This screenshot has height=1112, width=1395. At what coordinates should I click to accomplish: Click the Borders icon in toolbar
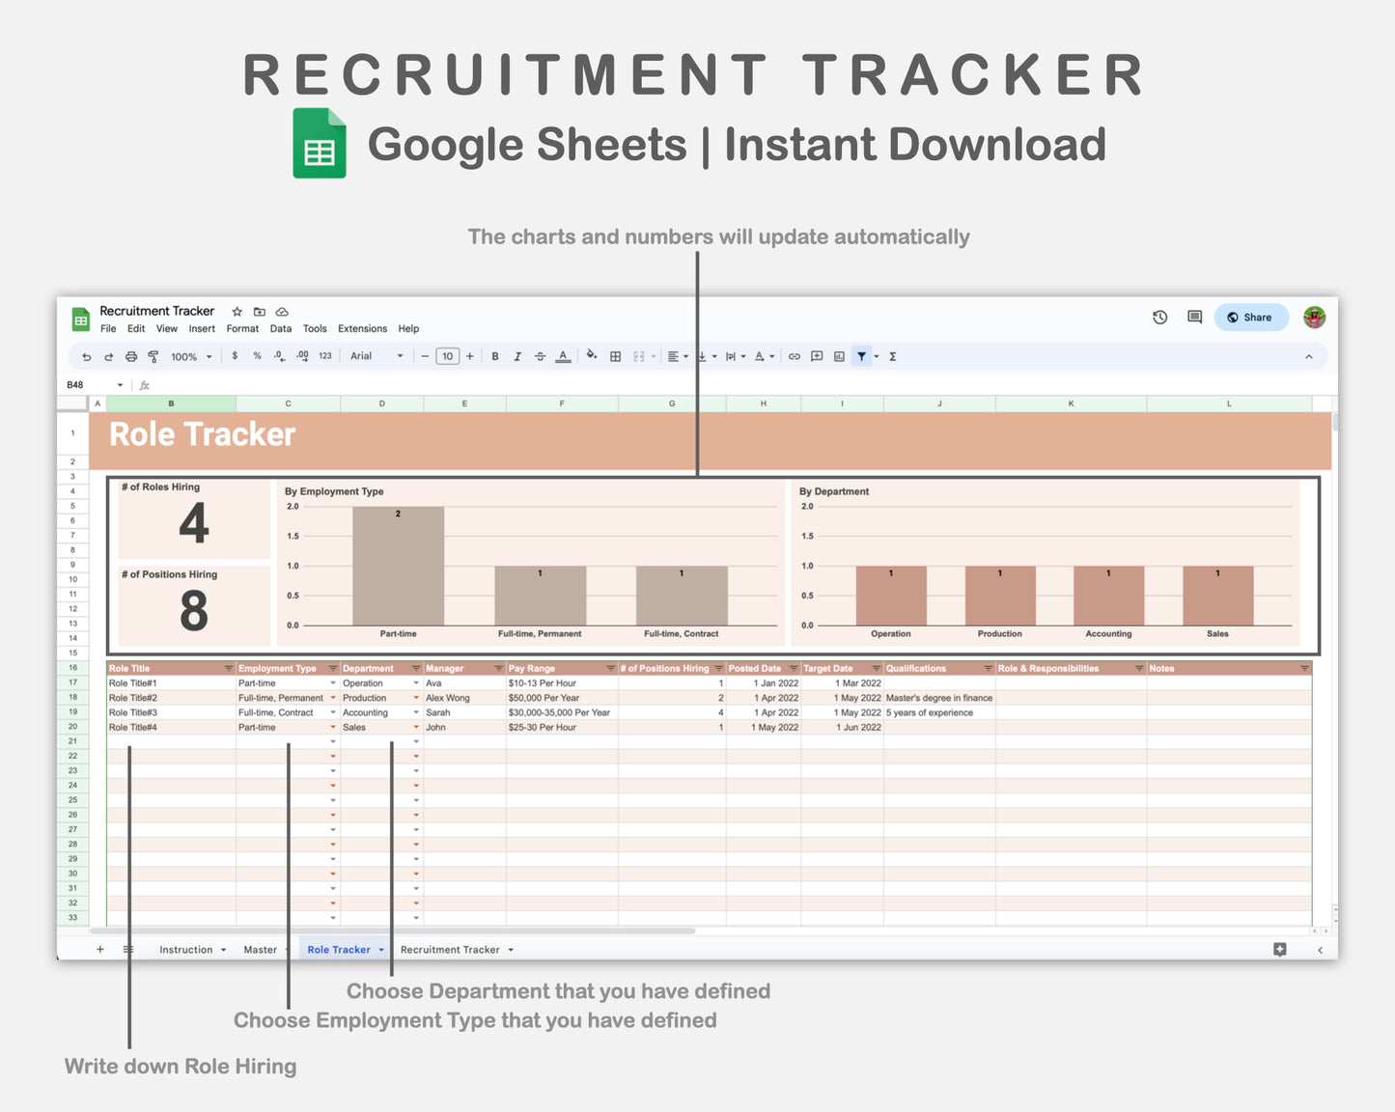point(616,355)
